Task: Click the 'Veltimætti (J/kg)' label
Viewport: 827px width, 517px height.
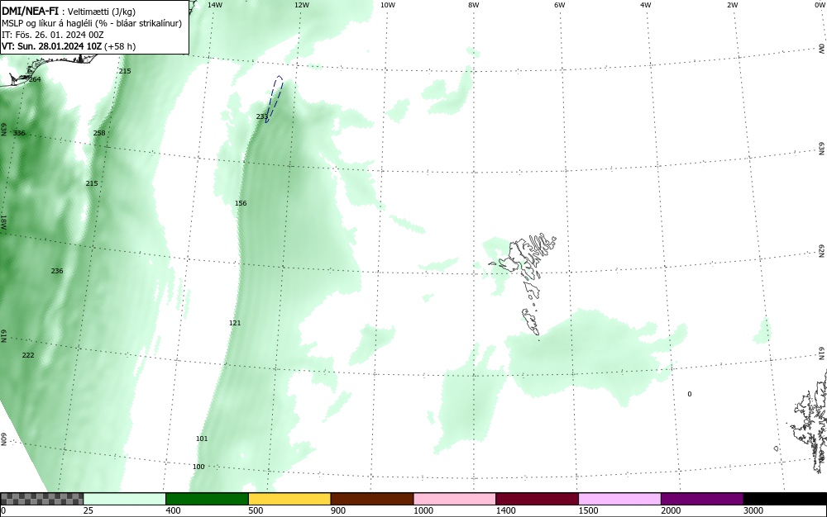Action: (x=102, y=12)
